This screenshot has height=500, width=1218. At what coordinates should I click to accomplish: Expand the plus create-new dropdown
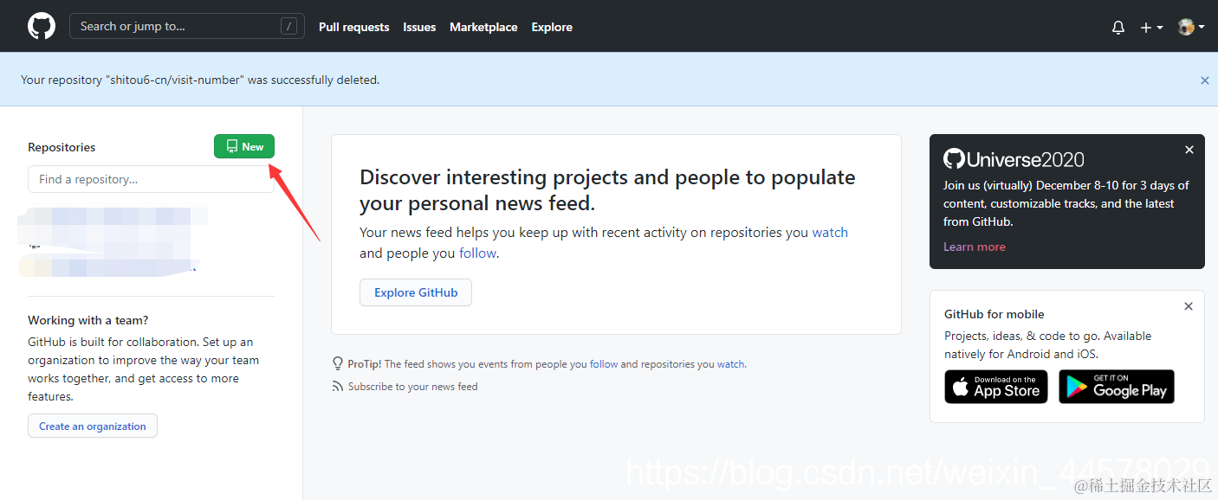click(1151, 28)
